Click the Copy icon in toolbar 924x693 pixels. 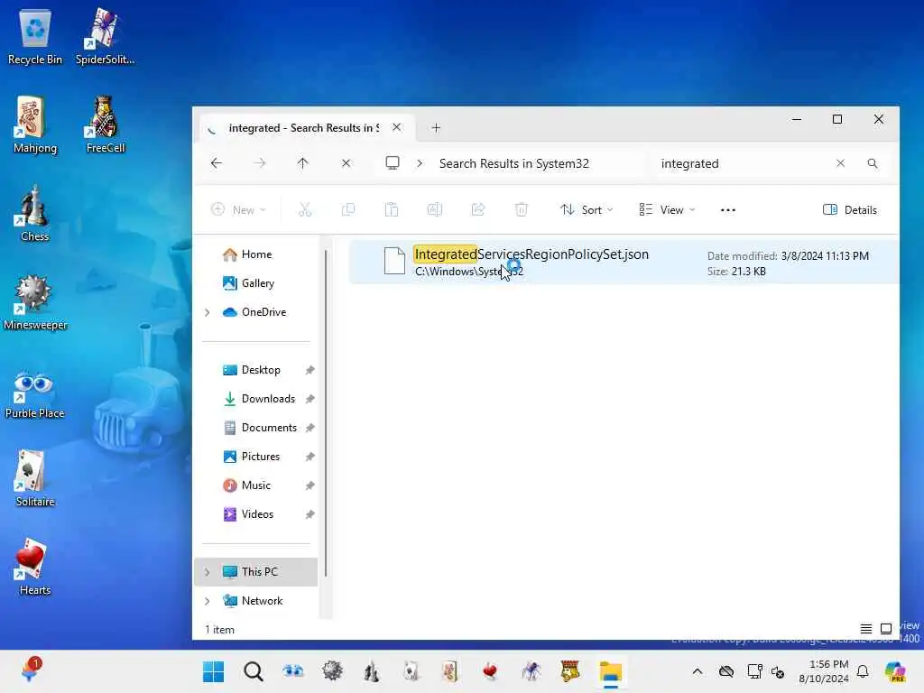tap(348, 209)
